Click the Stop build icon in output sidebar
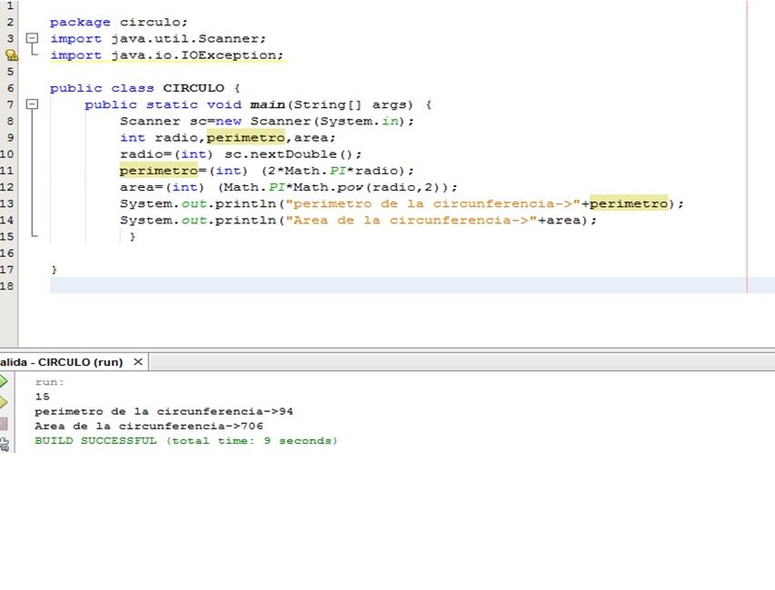The width and height of the screenshot is (775, 590). click(x=4, y=423)
